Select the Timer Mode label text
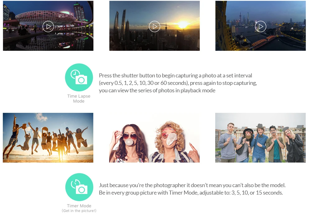 pyautogui.click(x=79, y=206)
